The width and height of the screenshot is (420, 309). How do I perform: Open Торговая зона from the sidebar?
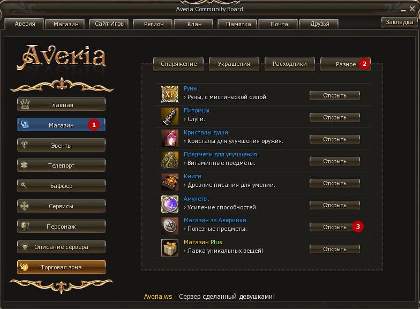click(61, 267)
